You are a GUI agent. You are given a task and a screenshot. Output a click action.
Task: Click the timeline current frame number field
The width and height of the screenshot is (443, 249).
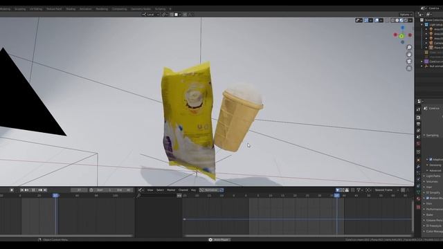[79, 190]
